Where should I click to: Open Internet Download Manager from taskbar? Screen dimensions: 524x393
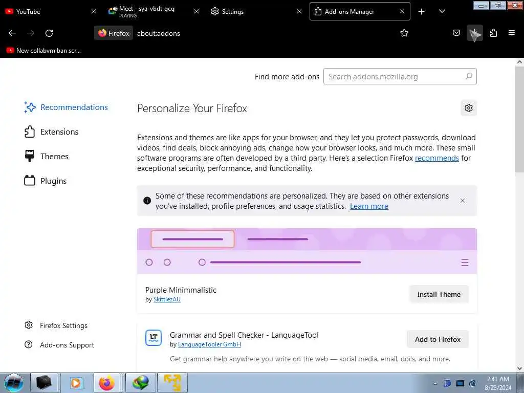(x=140, y=383)
